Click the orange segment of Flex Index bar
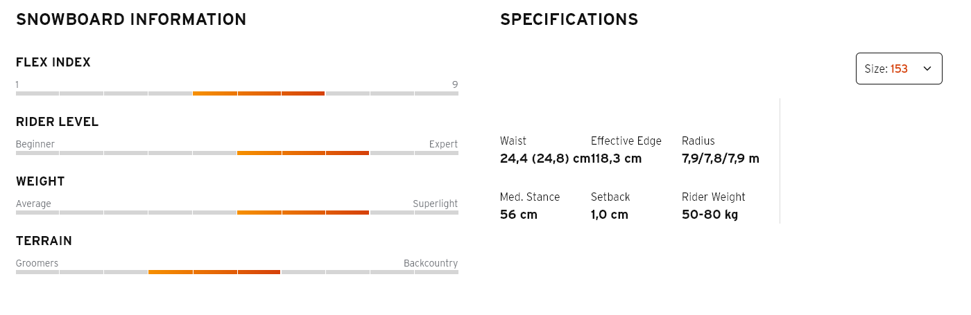The height and width of the screenshot is (315, 971). (x=259, y=93)
